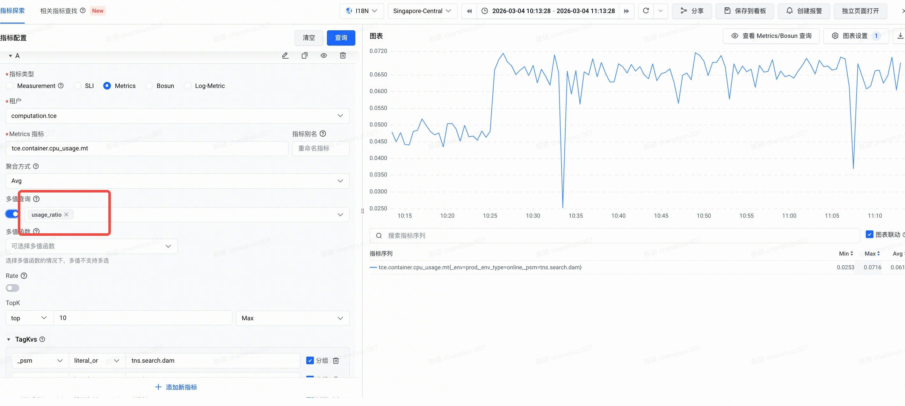Step time range backward with the double-arrow
The height and width of the screenshot is (406, 905).
(x=469, y=11)
